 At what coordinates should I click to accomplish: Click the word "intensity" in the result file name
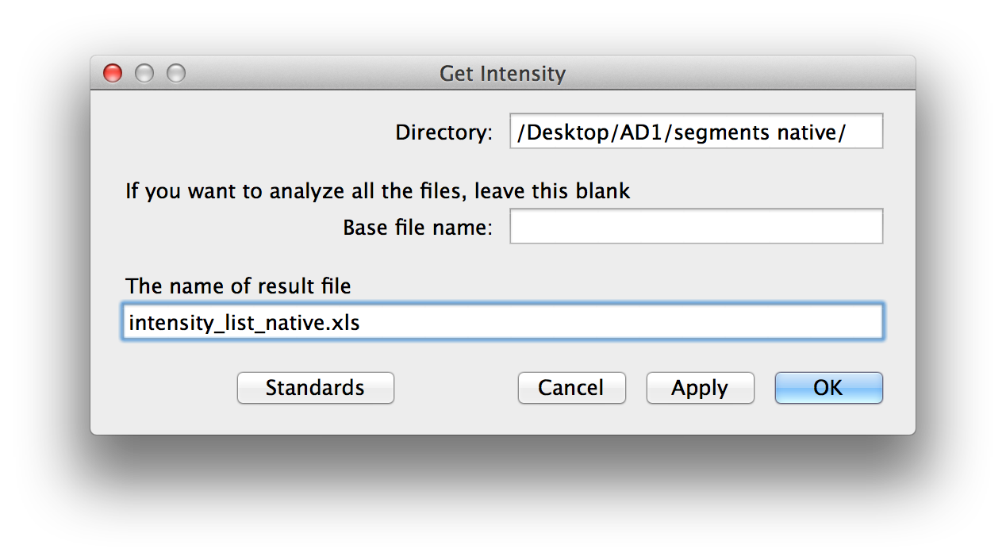click(x=162, y=324)
